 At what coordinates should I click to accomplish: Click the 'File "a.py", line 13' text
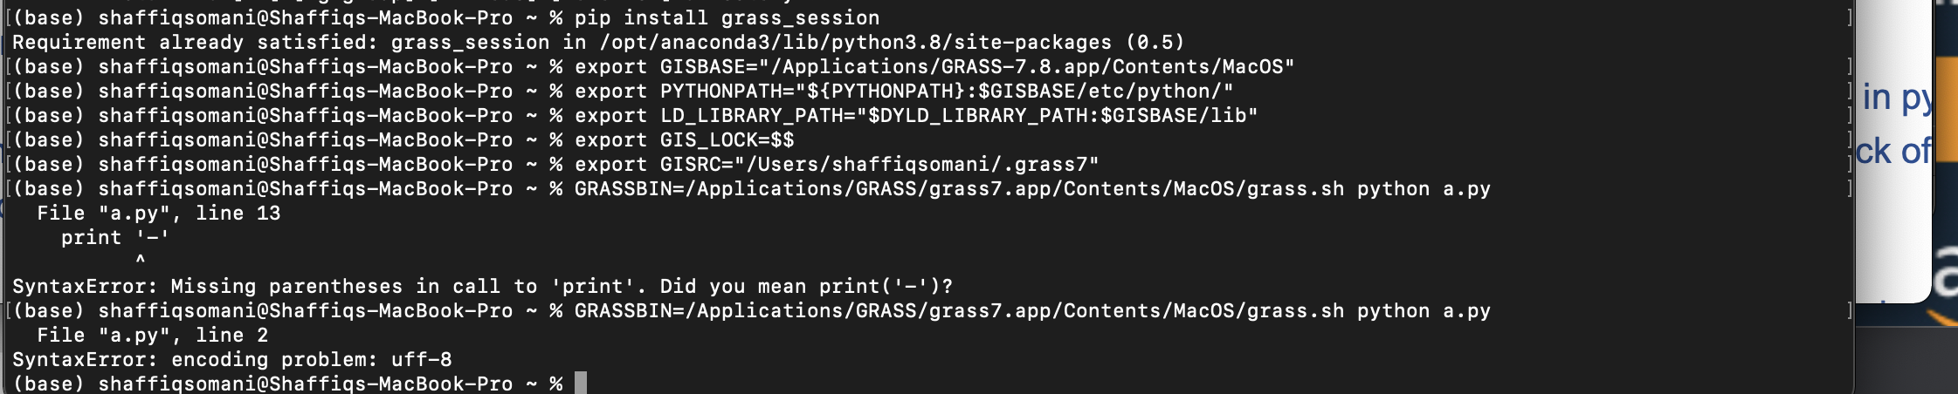159,213
